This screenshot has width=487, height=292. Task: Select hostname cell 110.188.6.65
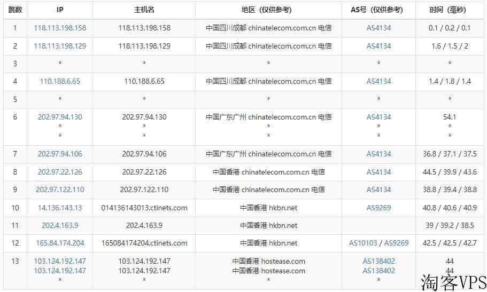point(144,82)
